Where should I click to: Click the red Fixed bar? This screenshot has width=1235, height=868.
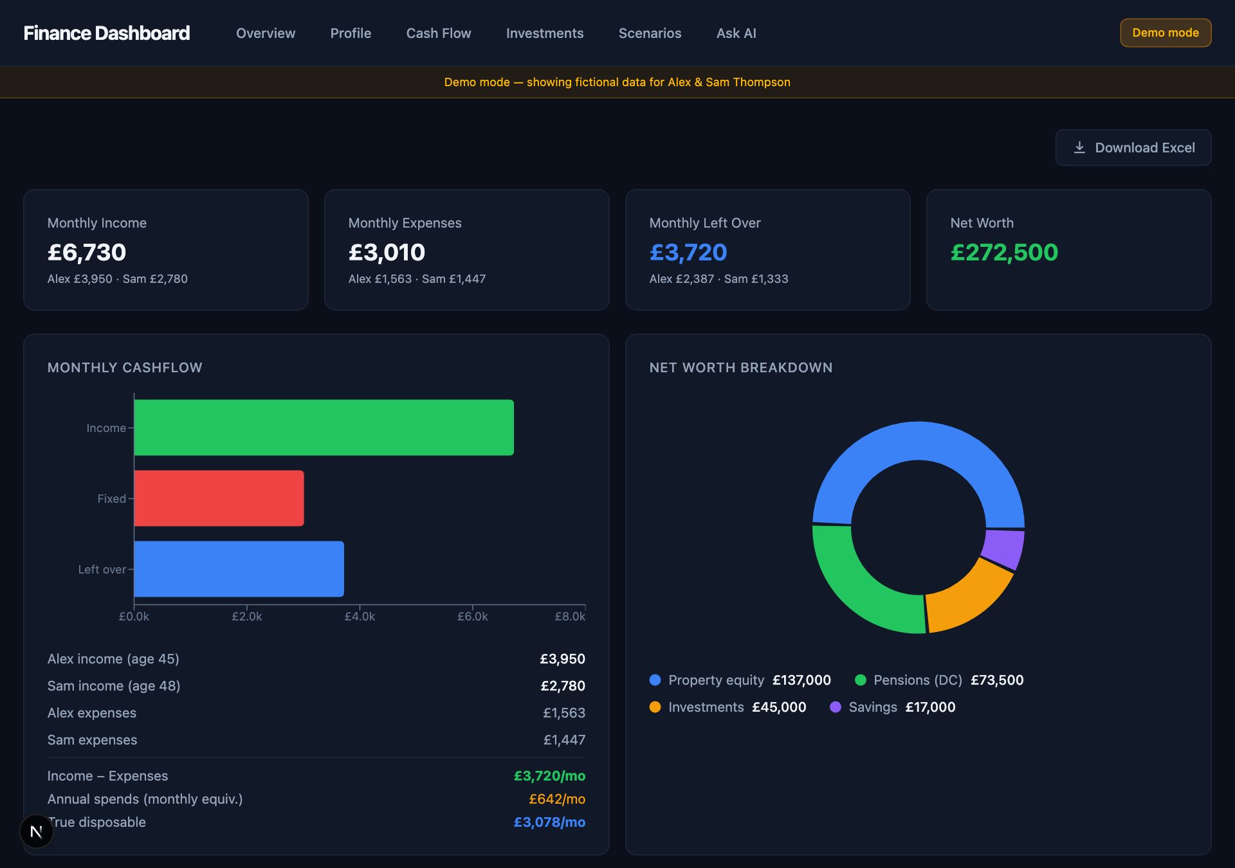coord(219,498)
